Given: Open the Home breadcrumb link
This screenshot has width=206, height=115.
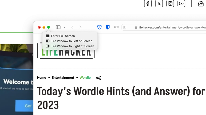Looking at the screenshot, I should (41, 78).
